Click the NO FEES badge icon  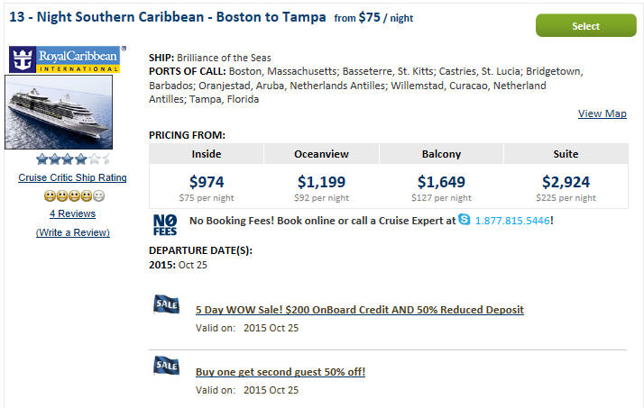(x=165, y=225)
